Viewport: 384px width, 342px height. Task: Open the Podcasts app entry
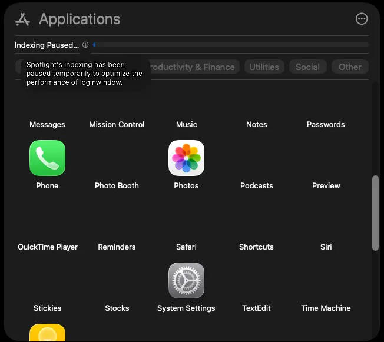[256, 185]
